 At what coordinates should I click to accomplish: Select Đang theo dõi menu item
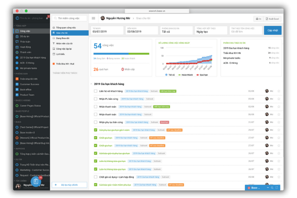click(x=63, y=38)
